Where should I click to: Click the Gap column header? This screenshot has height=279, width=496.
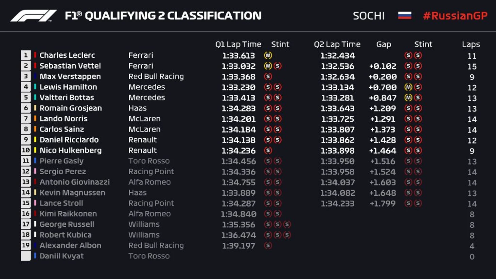pos(384,44)
